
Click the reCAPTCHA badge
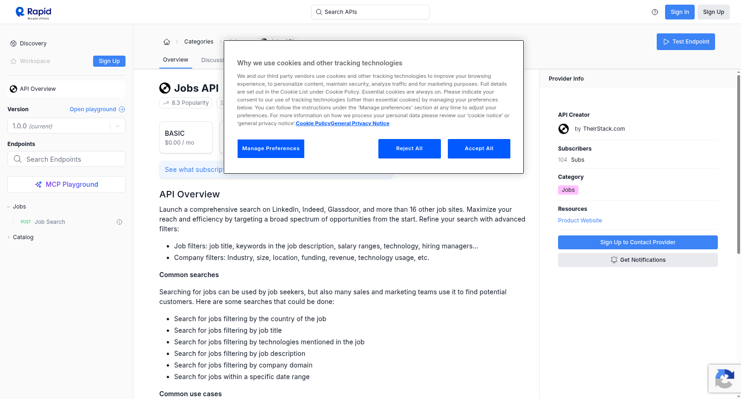724,379
